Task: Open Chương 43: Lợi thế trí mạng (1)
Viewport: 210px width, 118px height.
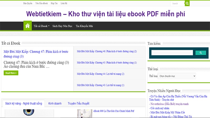Action: pos(101,85)
